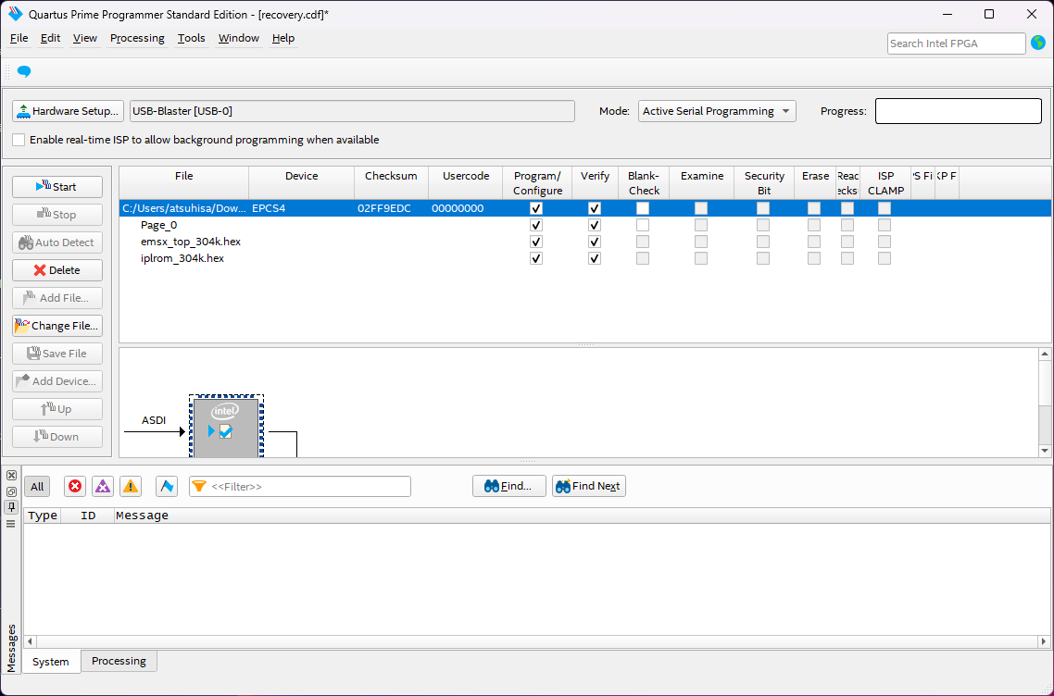Click the Stop button
Image resolution: width=1054 pixels, height=696 pixels.
click(x=57, y=215)
